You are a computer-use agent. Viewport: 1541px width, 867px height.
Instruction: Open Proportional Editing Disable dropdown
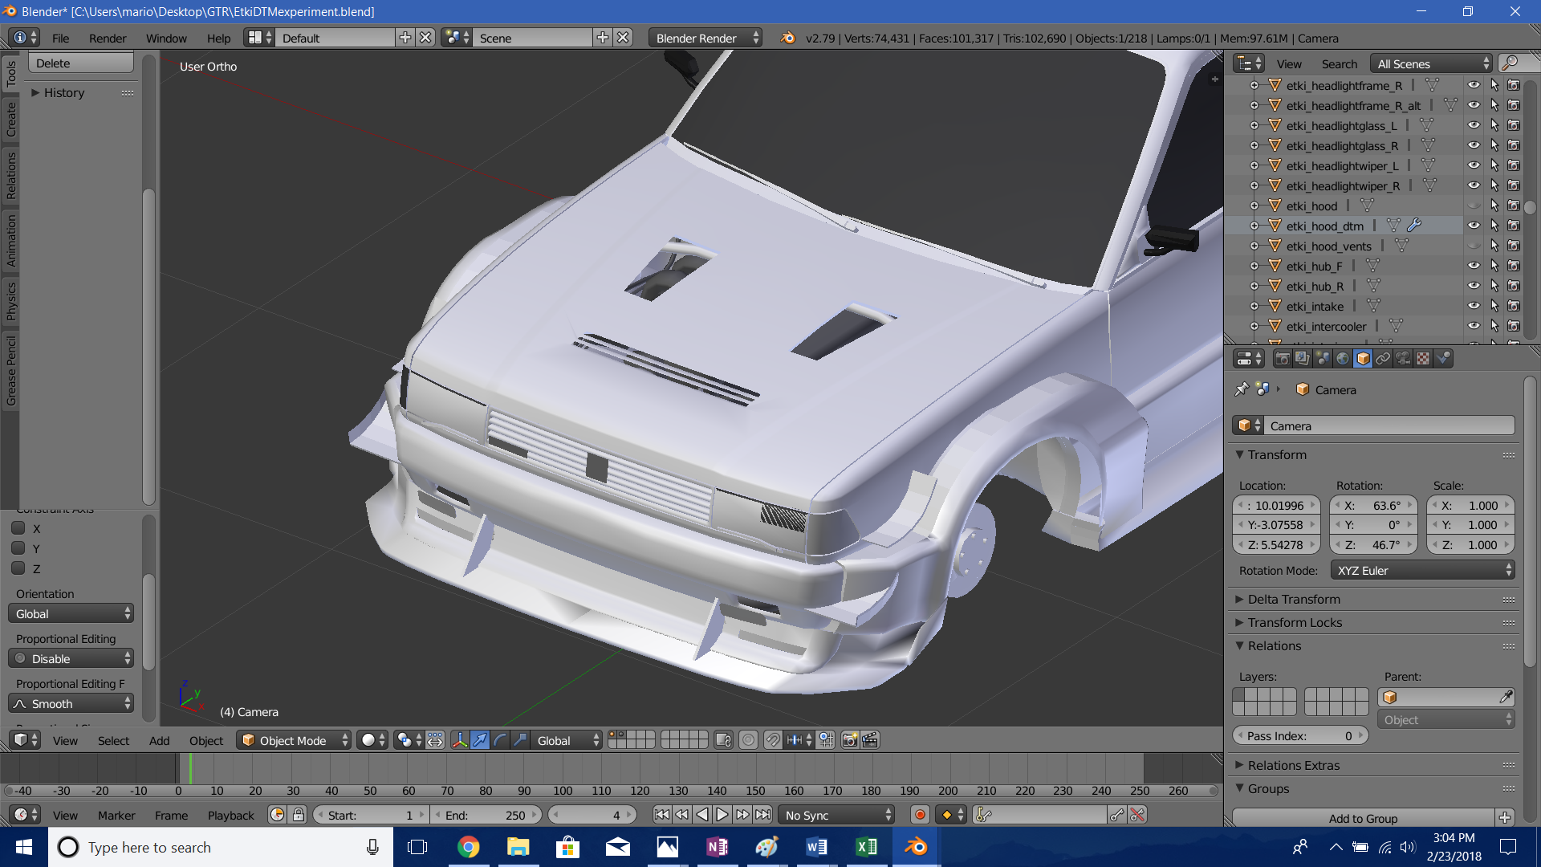pyautogui.click(x=71, y=658)
